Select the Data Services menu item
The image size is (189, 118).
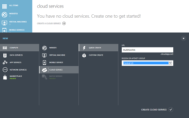coord(20,55)
